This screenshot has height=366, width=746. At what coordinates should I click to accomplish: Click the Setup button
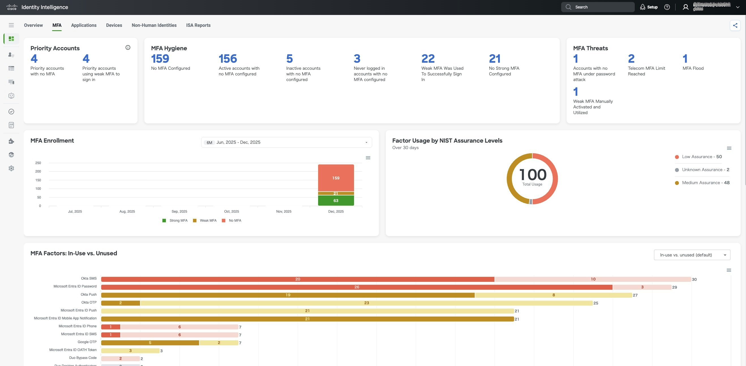(x=649, y=7)
